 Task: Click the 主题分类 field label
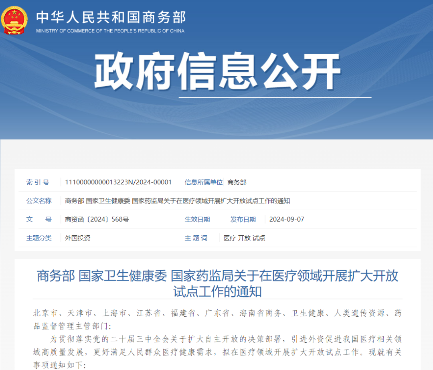point(39,238)
